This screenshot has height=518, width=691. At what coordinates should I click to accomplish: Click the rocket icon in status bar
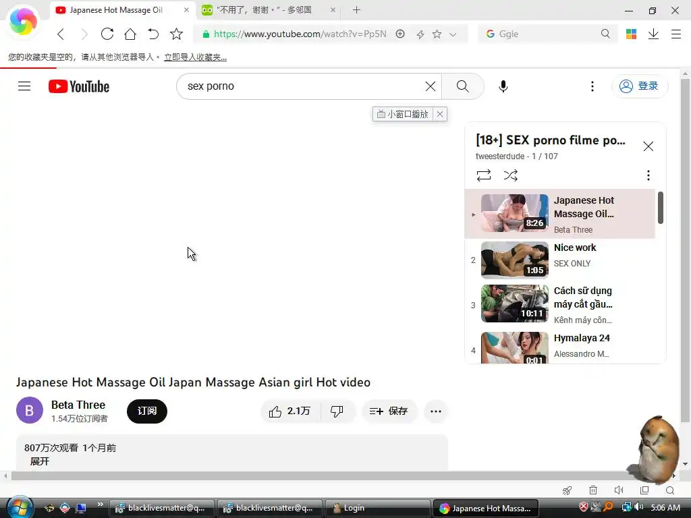click(567, 490)
